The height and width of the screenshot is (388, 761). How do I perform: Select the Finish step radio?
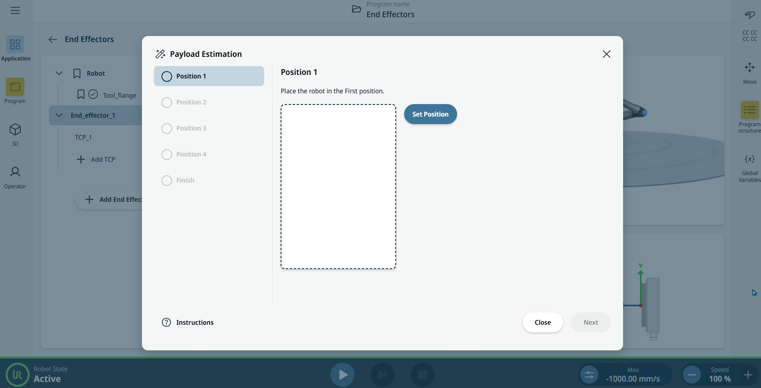click(167, 181)
